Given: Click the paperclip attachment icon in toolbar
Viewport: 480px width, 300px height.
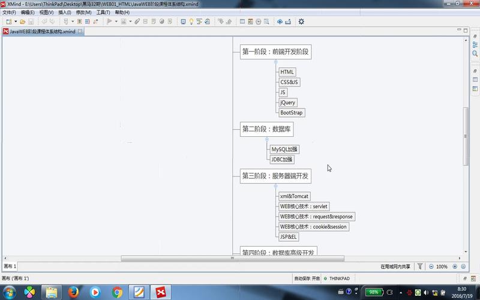Looking at the screenshot, I should 137,22.
